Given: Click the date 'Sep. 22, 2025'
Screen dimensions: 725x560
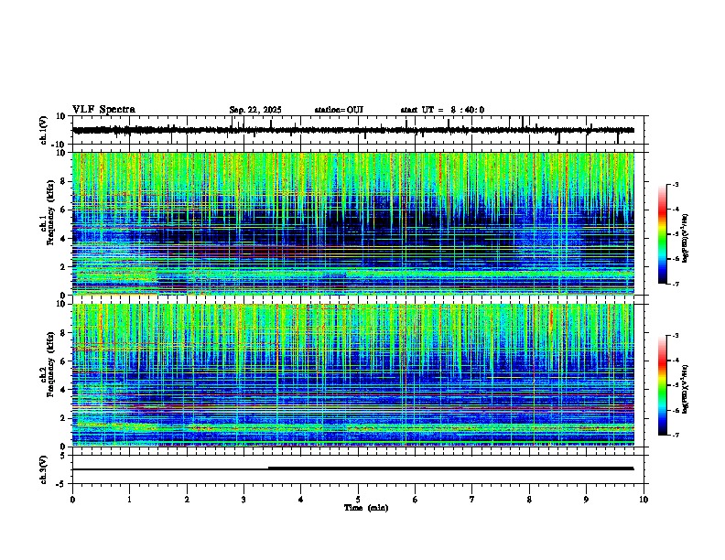Looking at the screenshot, I should coord(255,110).
